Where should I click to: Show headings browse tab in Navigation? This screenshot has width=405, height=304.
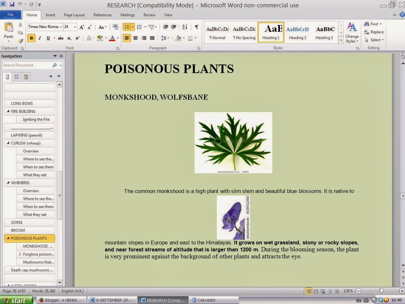click(x=7, y=76)
